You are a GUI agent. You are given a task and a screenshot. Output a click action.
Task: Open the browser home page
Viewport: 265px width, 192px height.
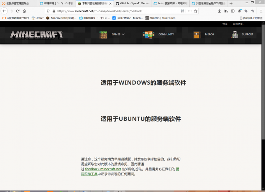point(24,11)
